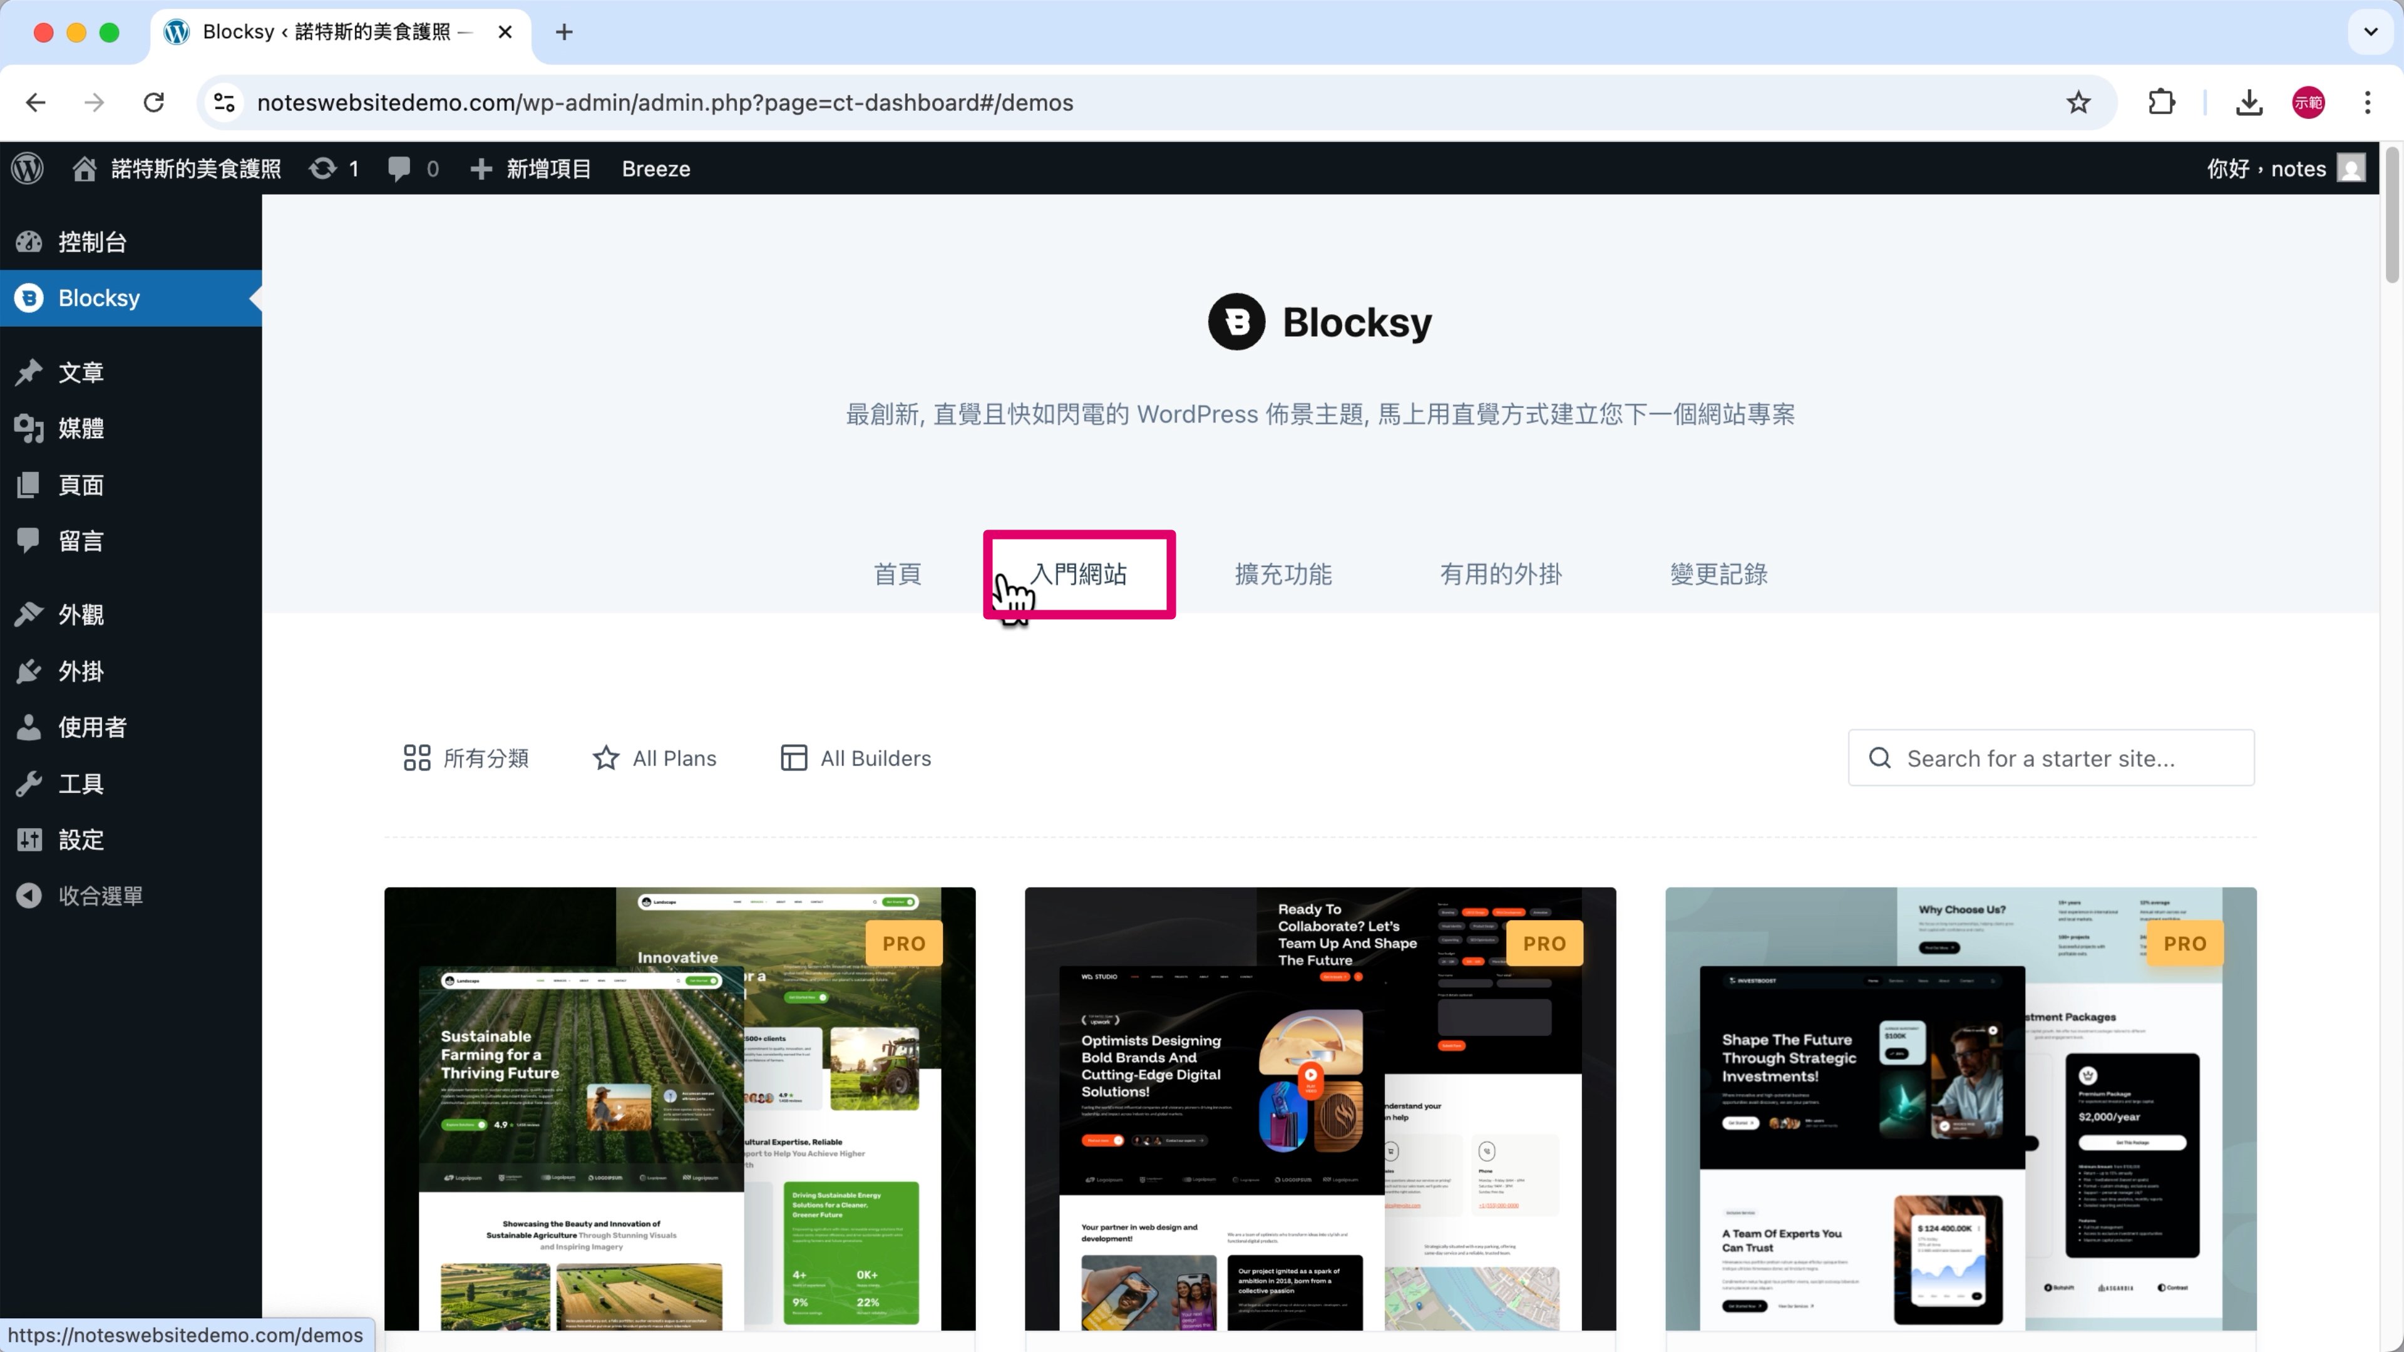Open the browser downloads icon
Viewport: 2404px width, 1352px height.
pyautogui.click(x=2249, y=103)
